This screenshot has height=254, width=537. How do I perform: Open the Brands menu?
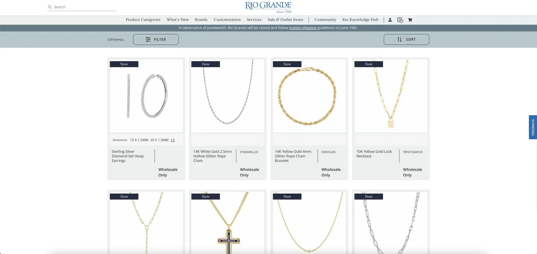coord(201,20)
